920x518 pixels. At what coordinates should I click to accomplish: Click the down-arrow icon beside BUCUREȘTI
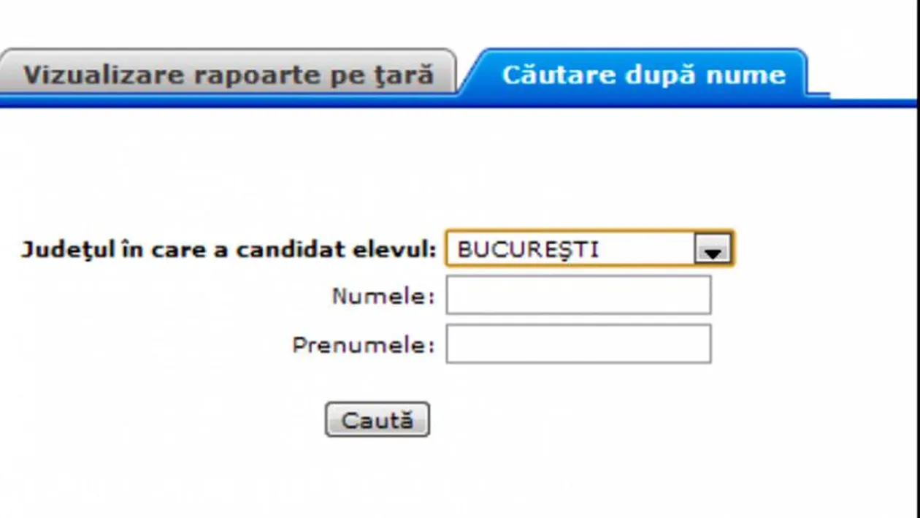click(712, 248)
